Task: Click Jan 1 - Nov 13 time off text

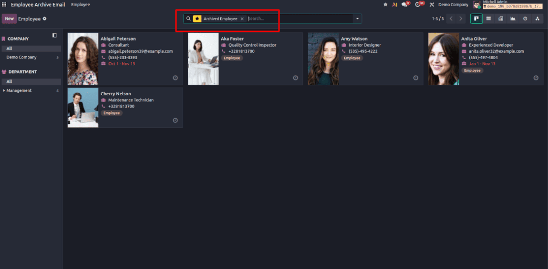Action: (x=482, y=64)
